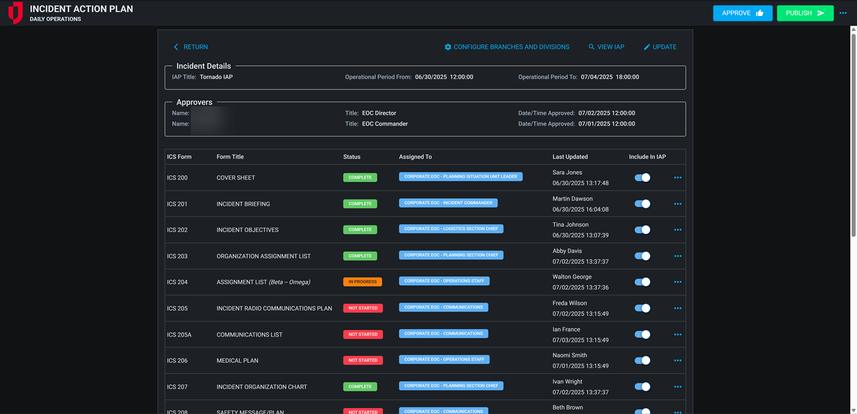The height and width of the screenshot is (414, 857).
Task: Open actions menu for Organization Assignment List
Action: tap(678, 255)
